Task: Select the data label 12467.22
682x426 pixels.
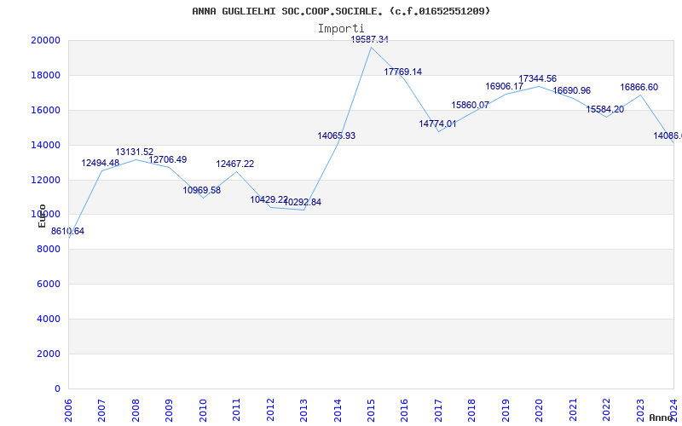Action: coord(235,164)
